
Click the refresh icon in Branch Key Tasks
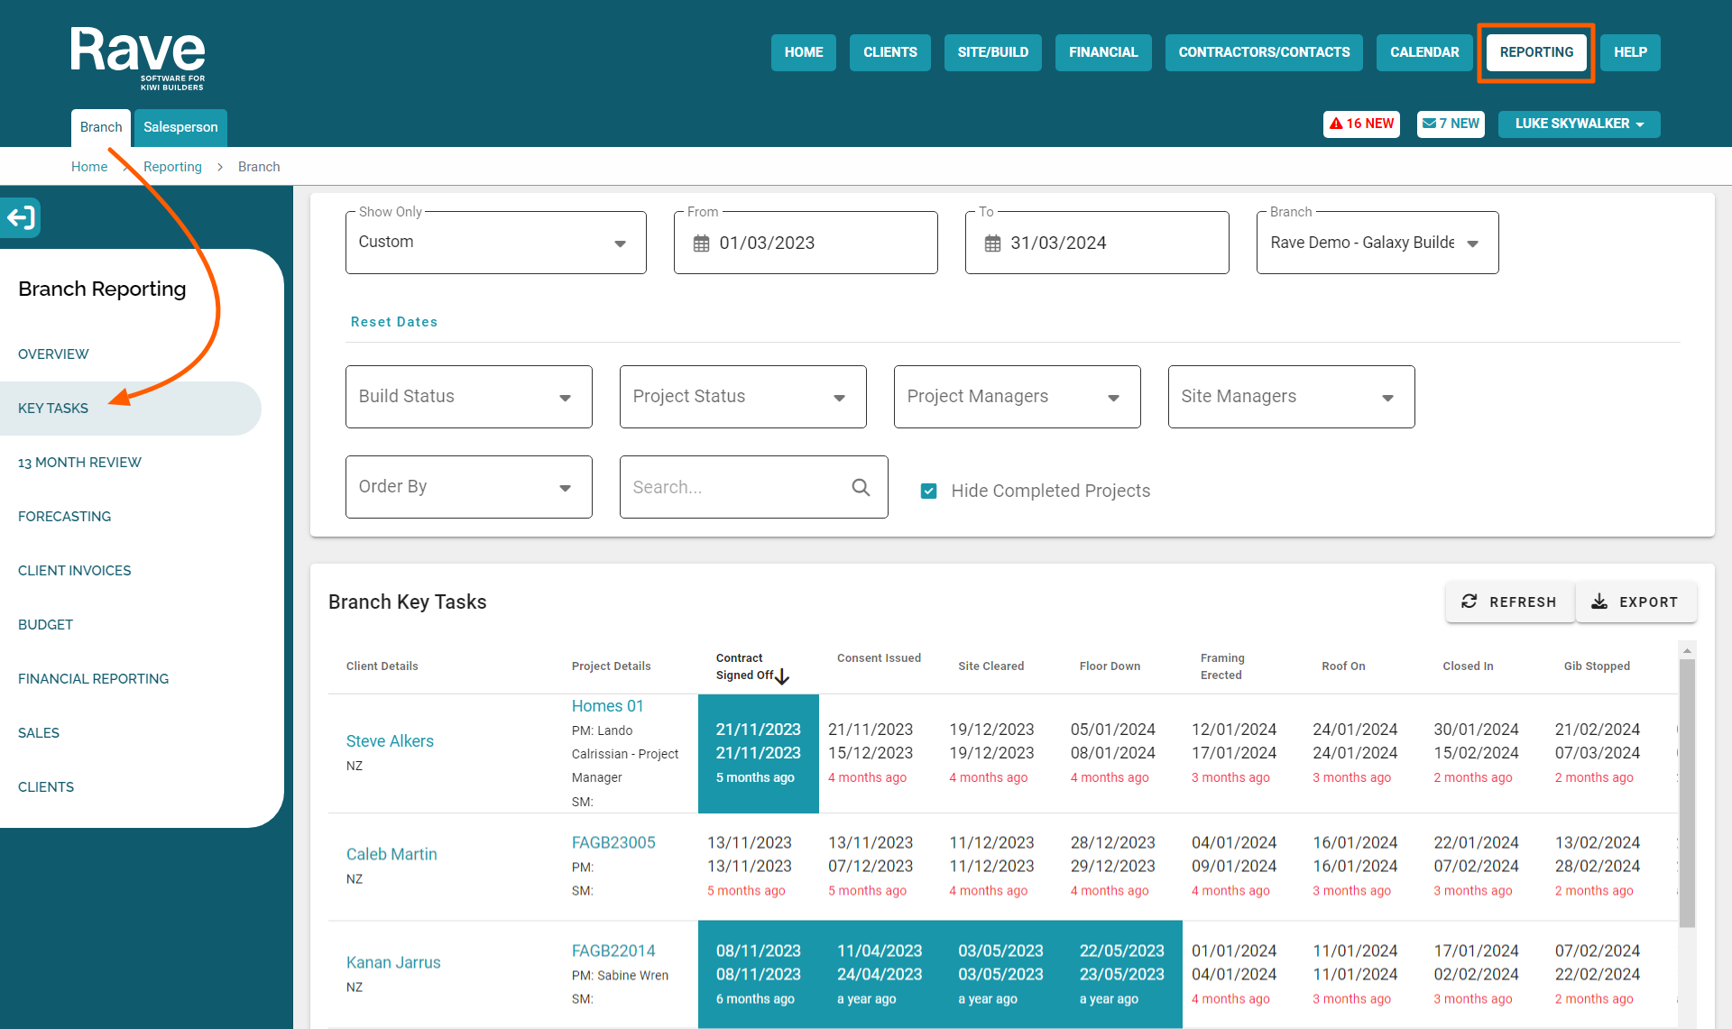(x=1469, y=602)
